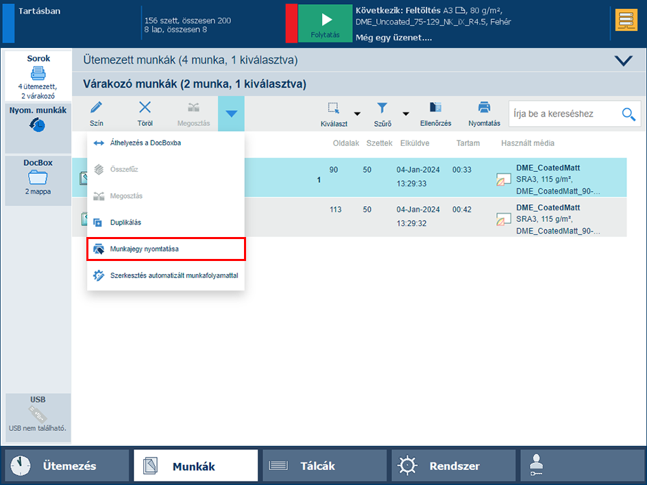The height and width of the screenshot is (485, 647).
Task: Click the Használt média column header
Action: coord(527,143)
